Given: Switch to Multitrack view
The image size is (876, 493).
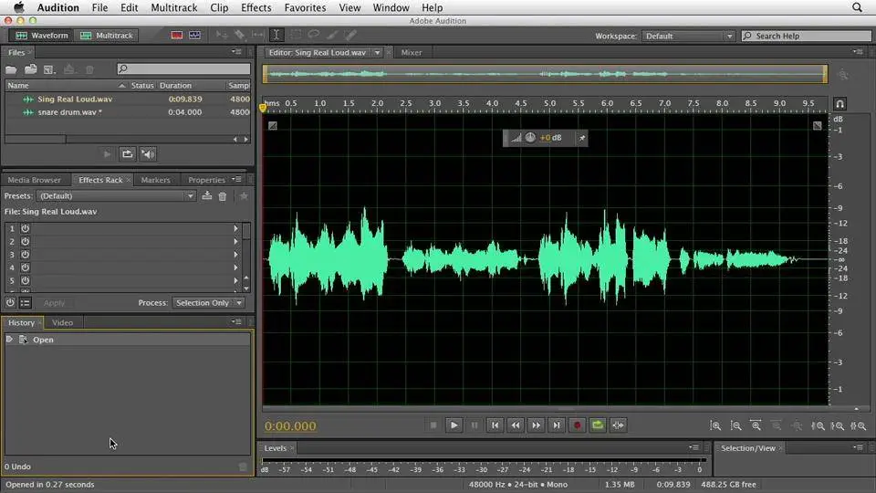Looking at the screenshot, I should (106, 36).
